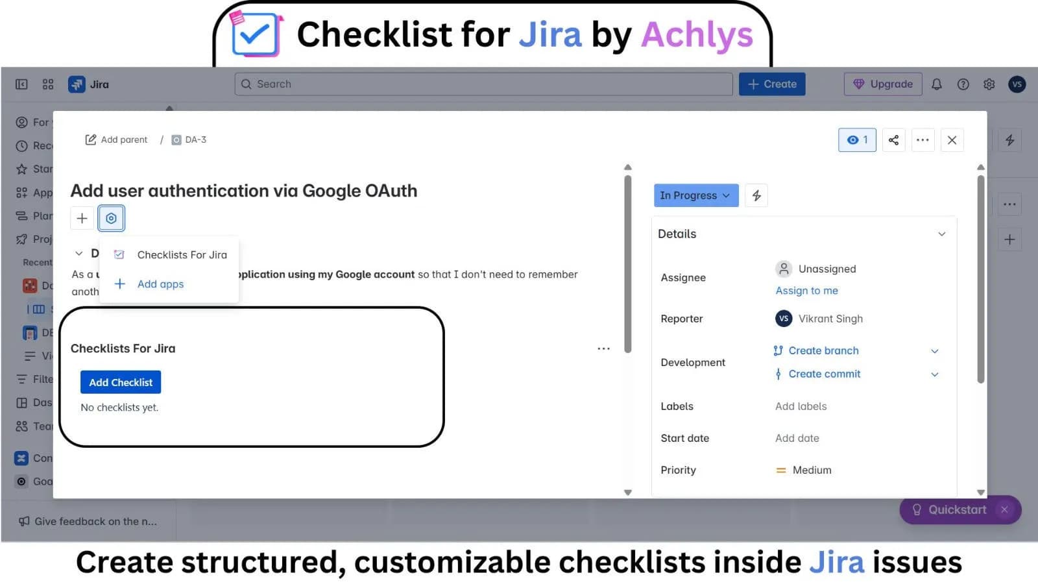Expand the Create commit dropdown arrow
This screenshot has height=584, width=1038.
point(935,374)
